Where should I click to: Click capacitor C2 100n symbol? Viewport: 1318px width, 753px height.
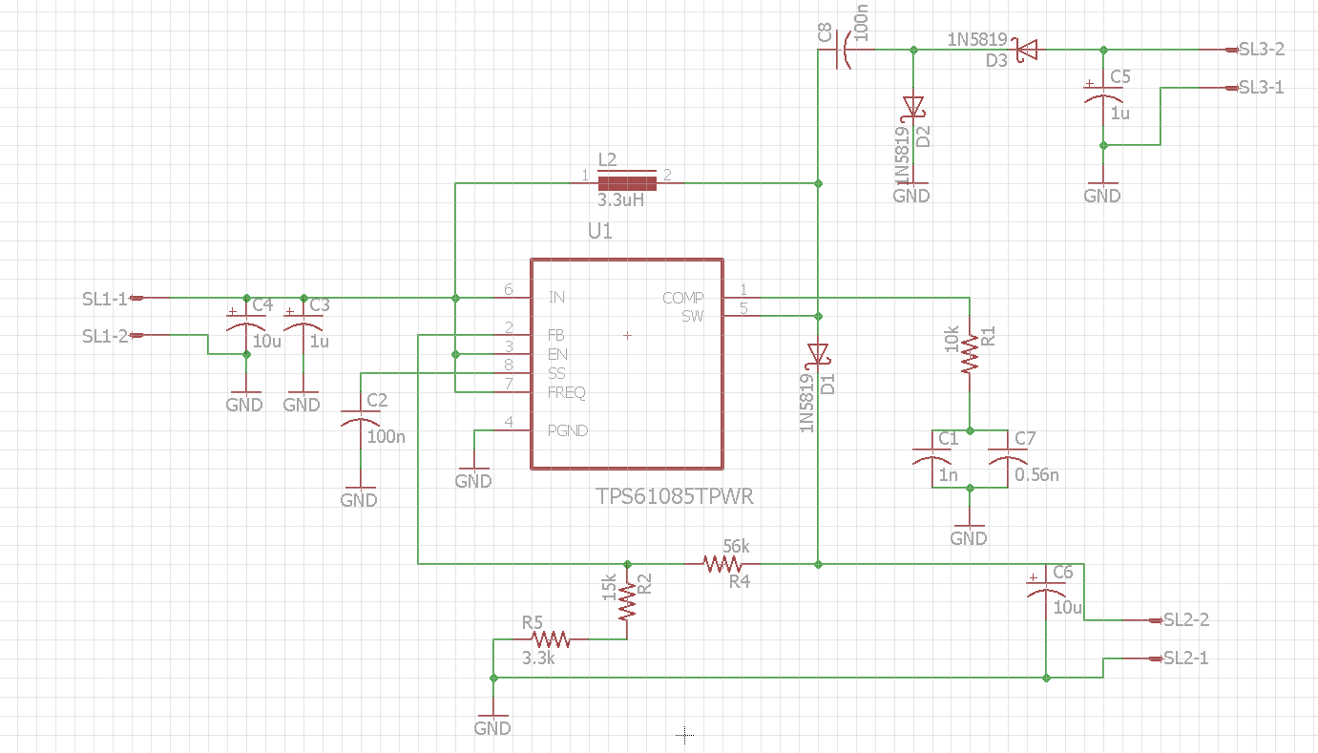(x=360, y=418)
